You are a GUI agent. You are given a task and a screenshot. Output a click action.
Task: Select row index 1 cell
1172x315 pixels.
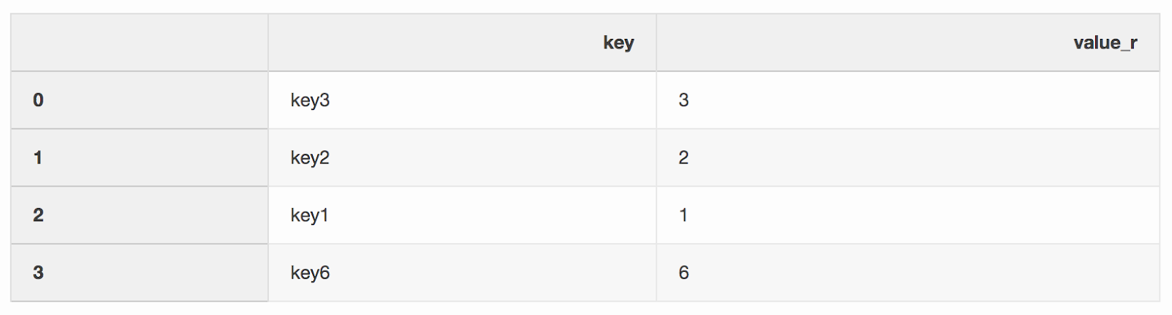[38, 157]
